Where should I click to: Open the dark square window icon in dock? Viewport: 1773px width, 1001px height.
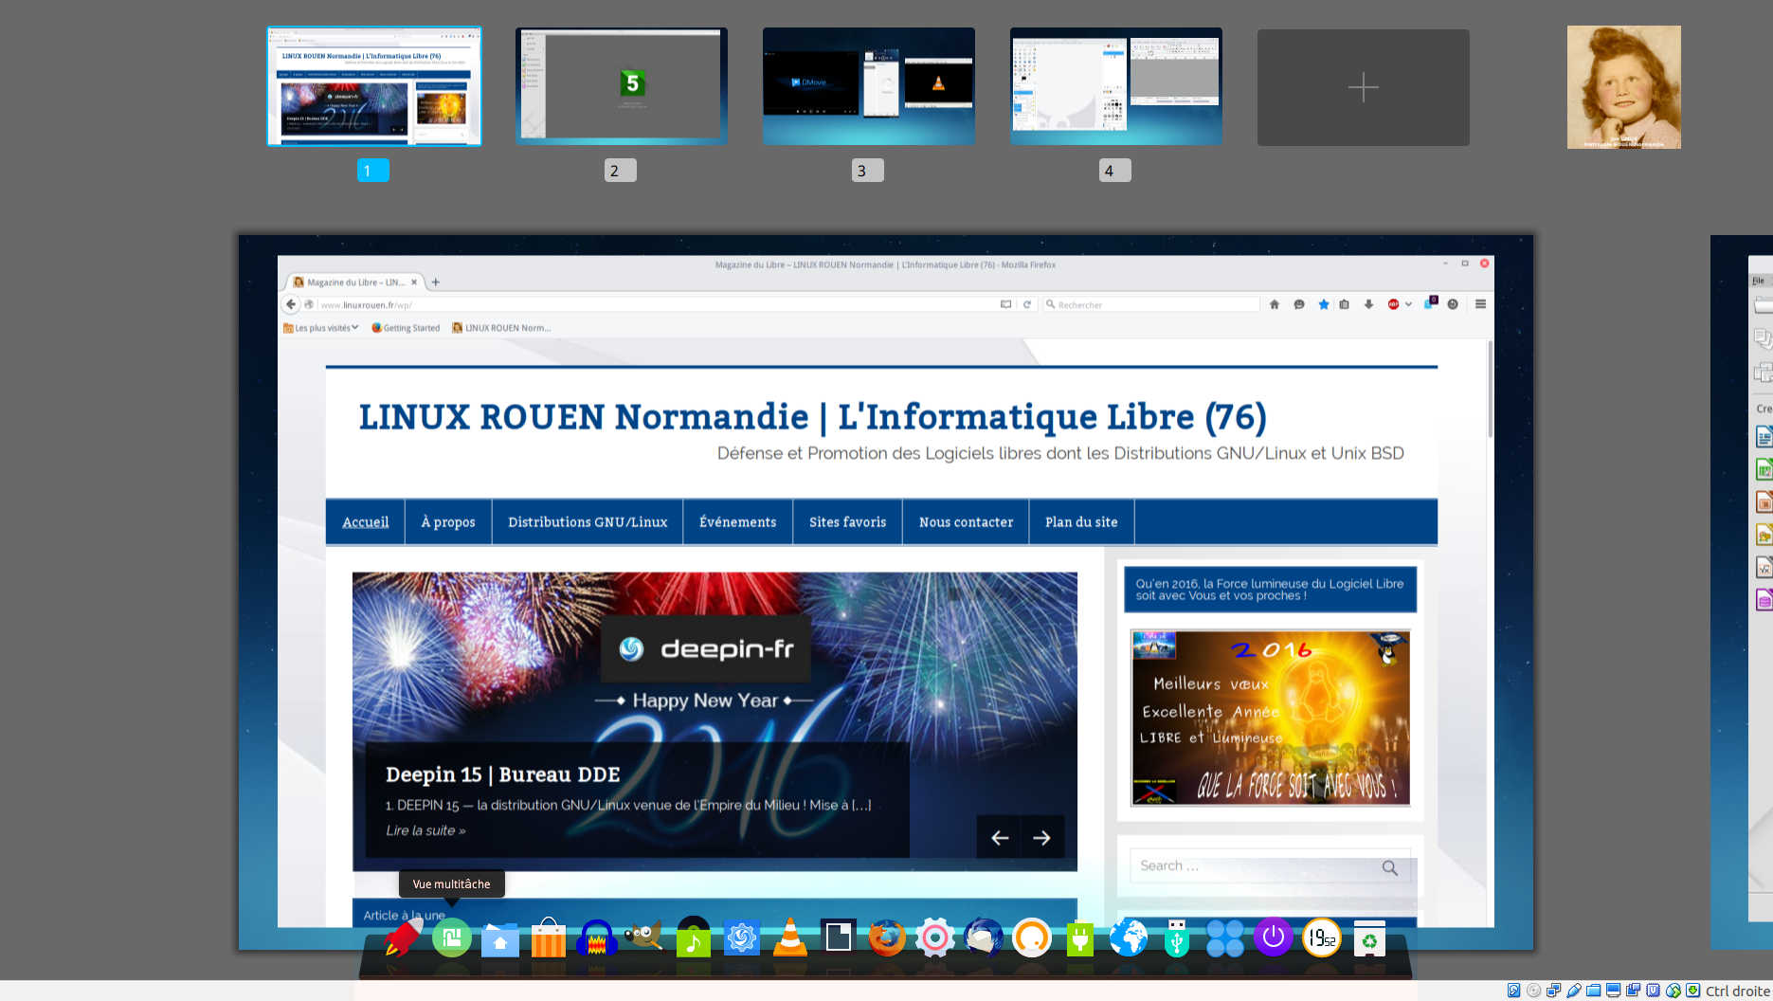pyautogui.click(x=839, y=937)
